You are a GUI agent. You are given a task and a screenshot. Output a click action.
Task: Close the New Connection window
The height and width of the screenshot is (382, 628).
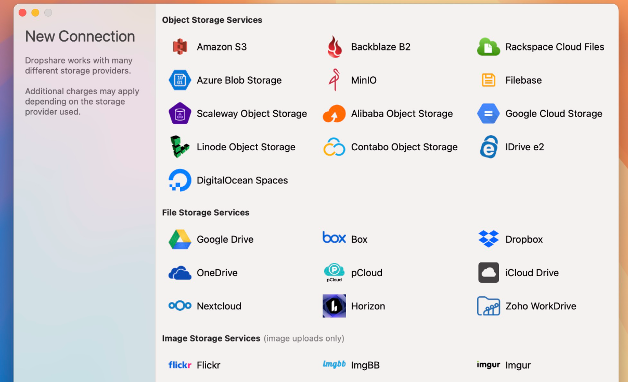click(22, 12)
